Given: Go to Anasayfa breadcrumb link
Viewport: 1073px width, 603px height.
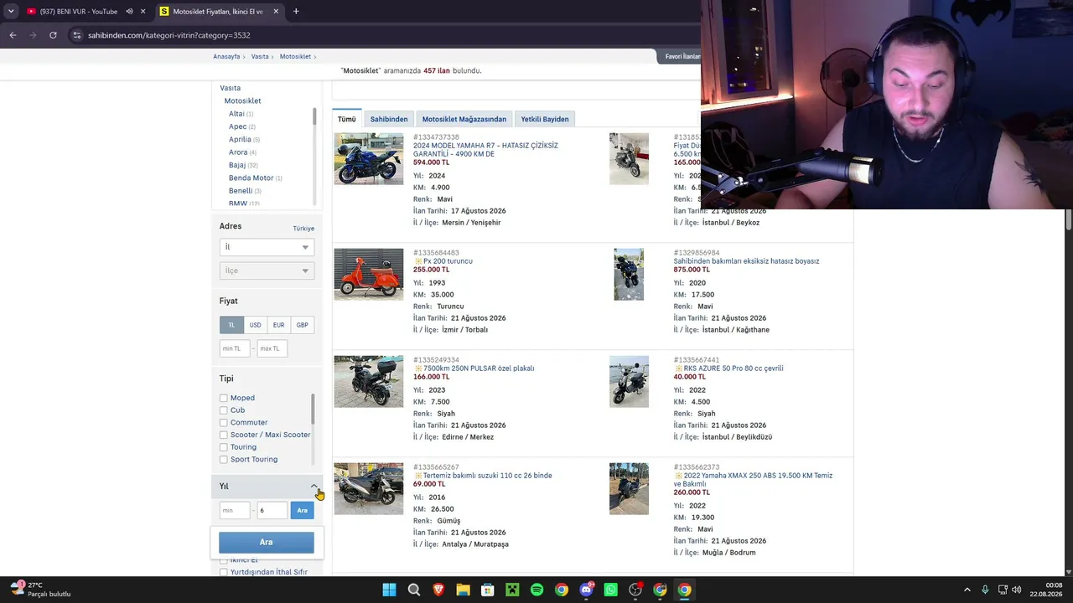Looking at the screenshot, I should tap(226, 56).
